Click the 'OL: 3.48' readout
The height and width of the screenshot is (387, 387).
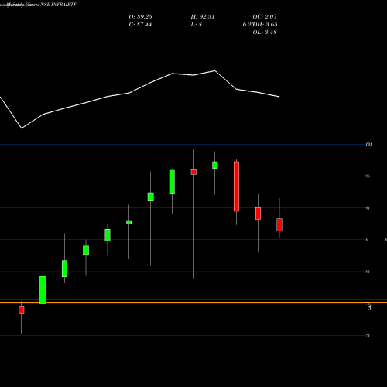tap(265, 33)
